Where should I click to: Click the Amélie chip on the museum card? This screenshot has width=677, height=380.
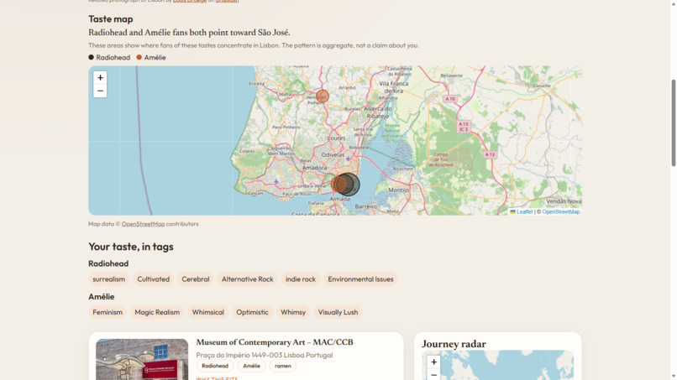click(x=252, y=366)
